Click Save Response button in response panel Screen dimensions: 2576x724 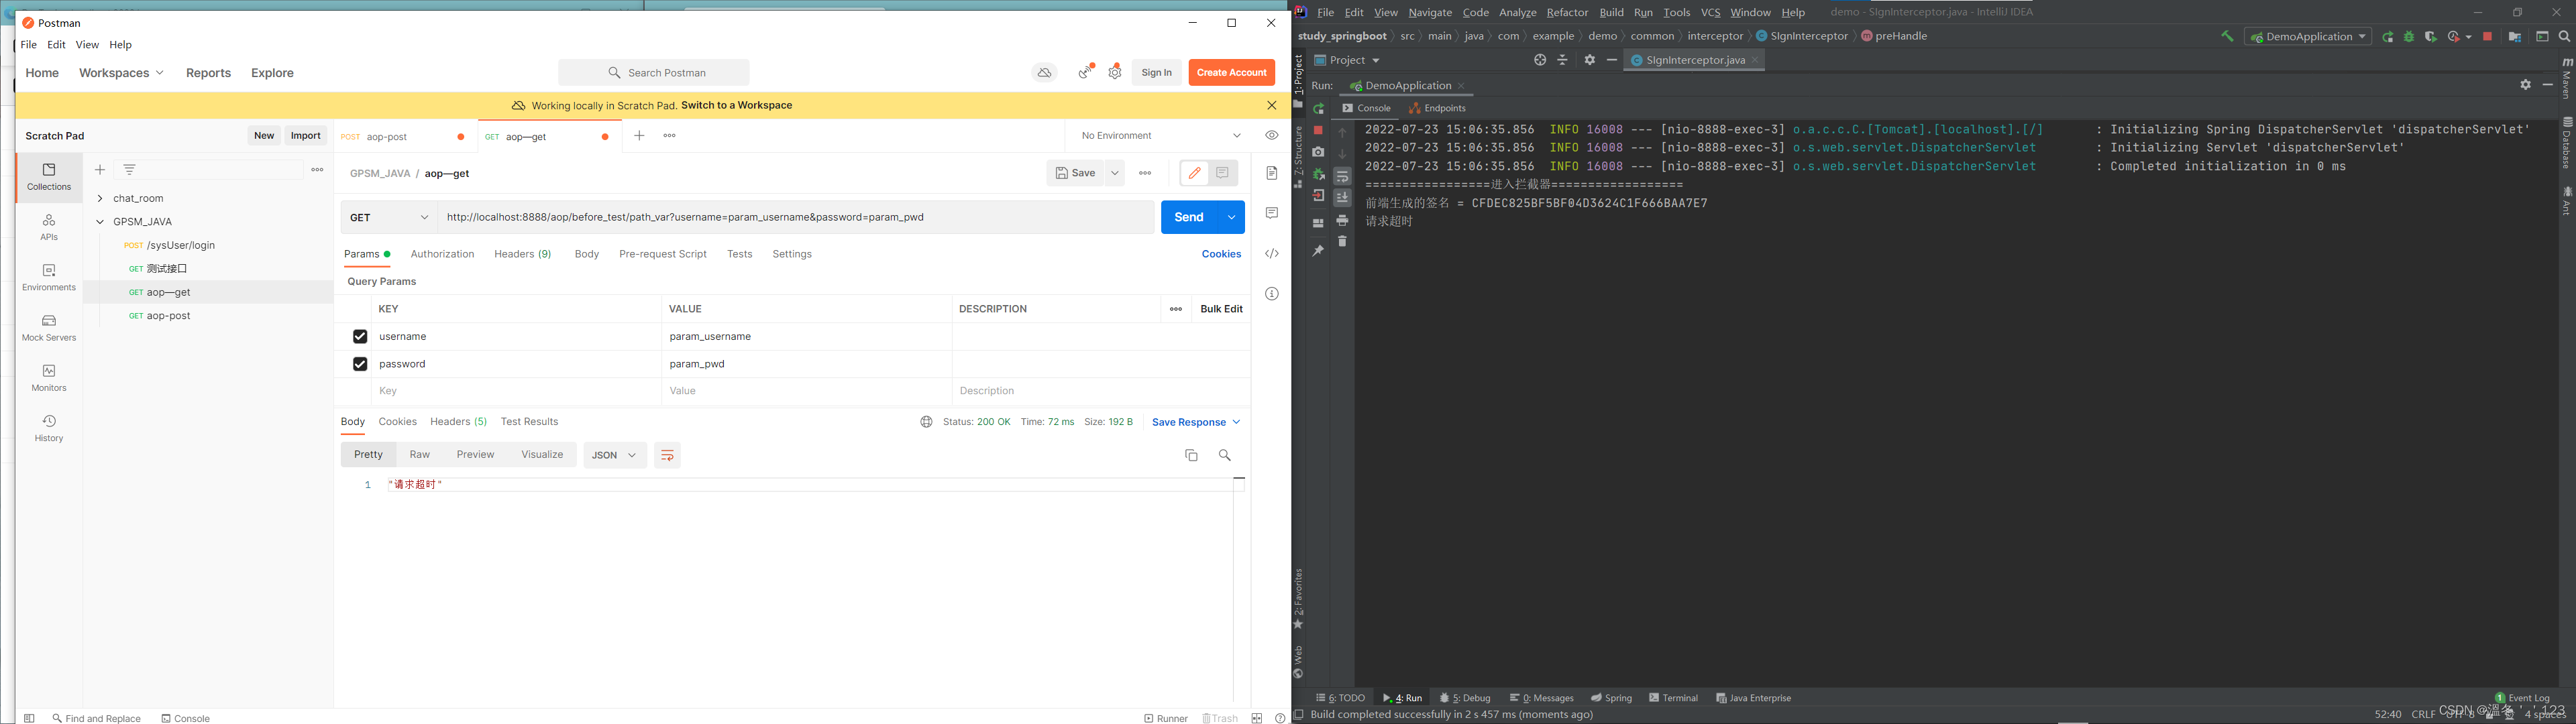pyautogui.click(x=1189, y=422)
